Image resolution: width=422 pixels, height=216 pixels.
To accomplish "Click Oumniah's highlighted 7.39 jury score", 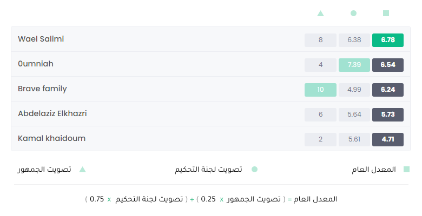I will 354,65.
